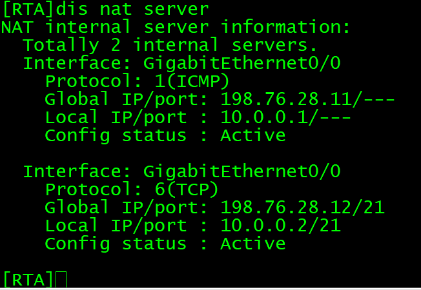Click the "Totally 2 internal servers." line
Image resolution: width=421 pixels, height=290 pixels.
click(170, 46)
